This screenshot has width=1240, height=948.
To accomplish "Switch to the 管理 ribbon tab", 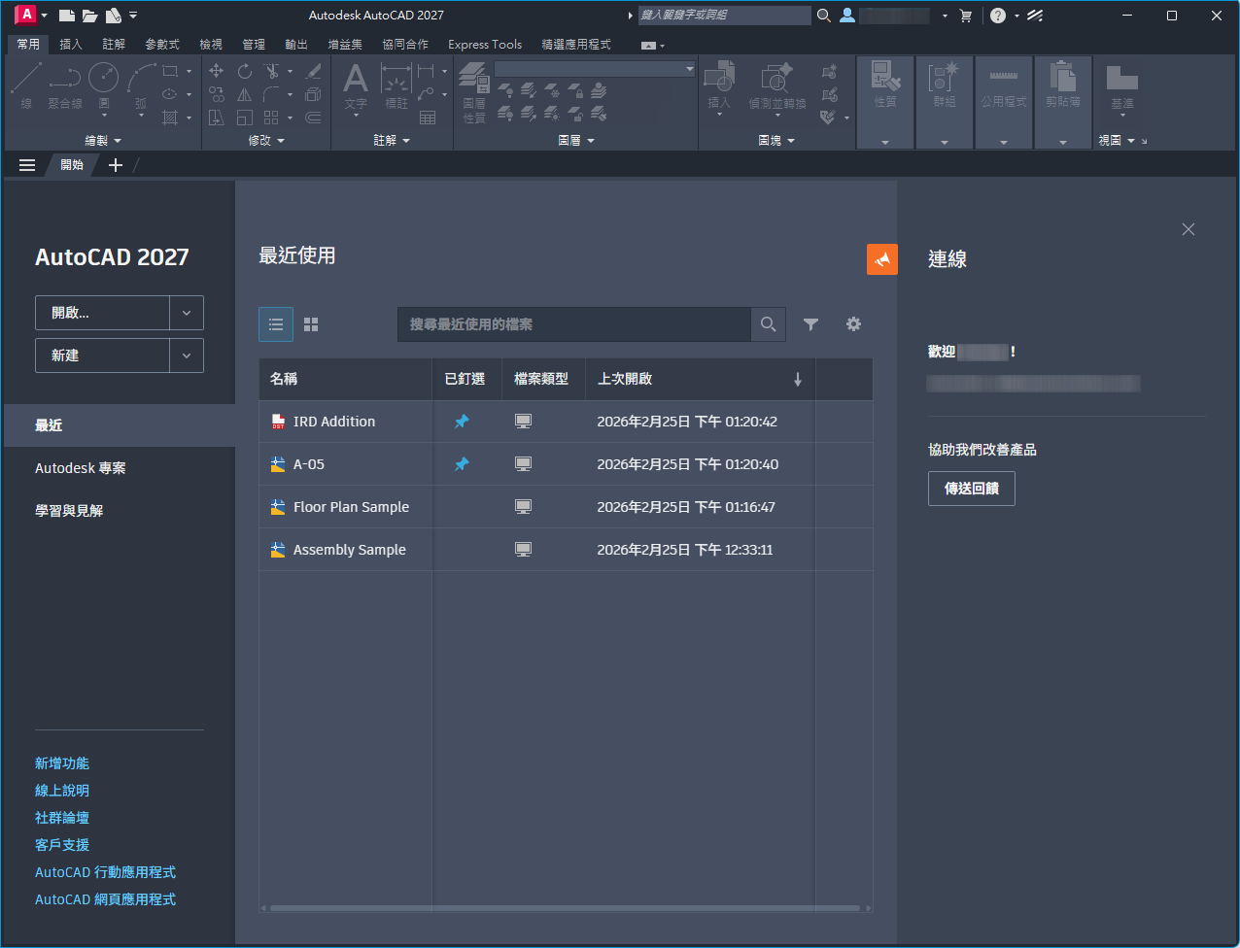I will 254,45.
